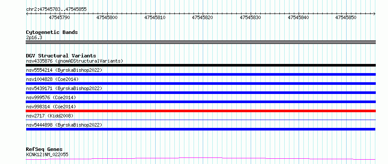
Task: Click ruler tick label 47545850
Action: [346, 17]
